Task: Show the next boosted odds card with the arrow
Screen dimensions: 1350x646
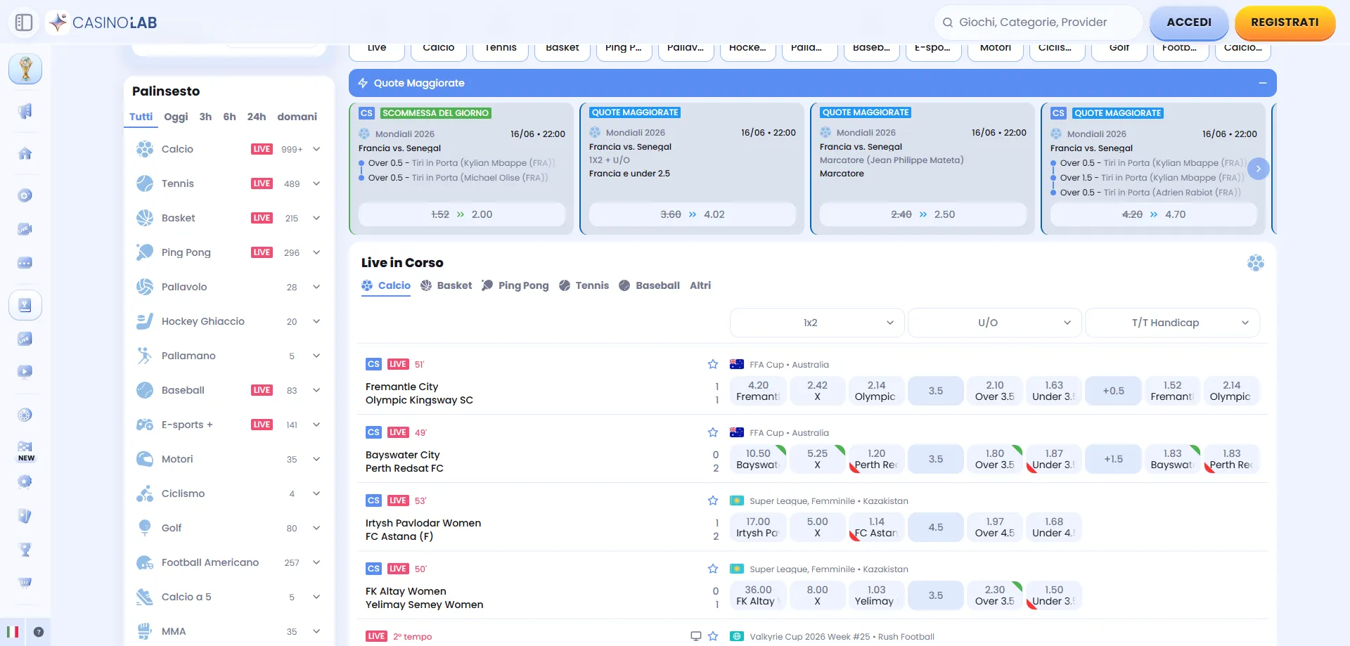Action: tap(1259, 169)
